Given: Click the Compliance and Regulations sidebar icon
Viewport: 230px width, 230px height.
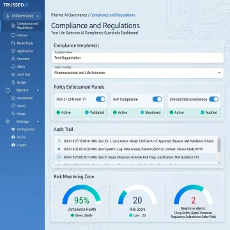Looking at the screenshot, I should (13, 26).
